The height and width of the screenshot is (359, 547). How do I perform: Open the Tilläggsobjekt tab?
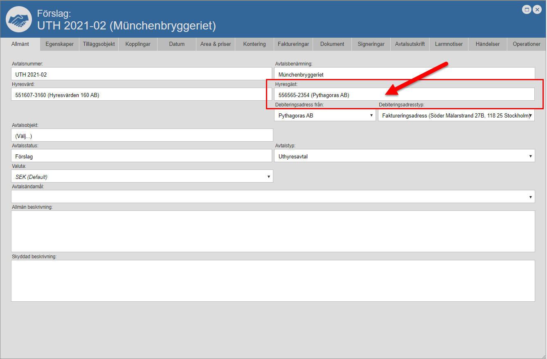click(99, 44)
